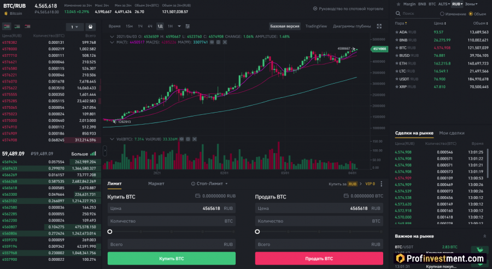Click the sell amount slider handle

[257, 232]
